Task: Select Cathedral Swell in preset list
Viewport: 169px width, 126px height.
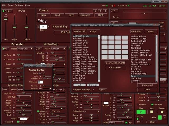Action: point(143,41)
